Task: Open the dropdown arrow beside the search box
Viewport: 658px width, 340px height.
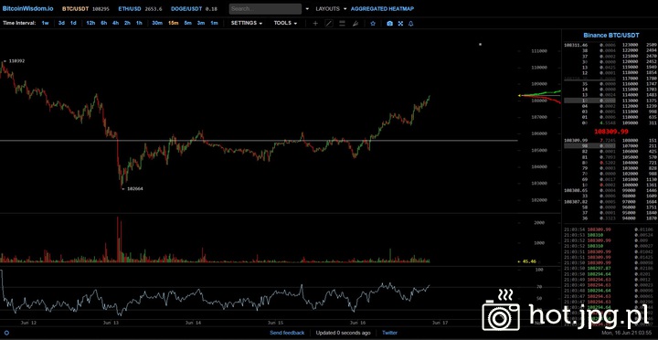Action: (307, 9)
